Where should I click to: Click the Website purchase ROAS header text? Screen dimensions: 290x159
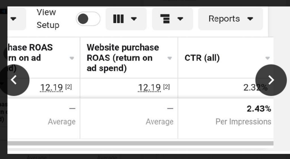pyautogui.click(x=123, y=58)
